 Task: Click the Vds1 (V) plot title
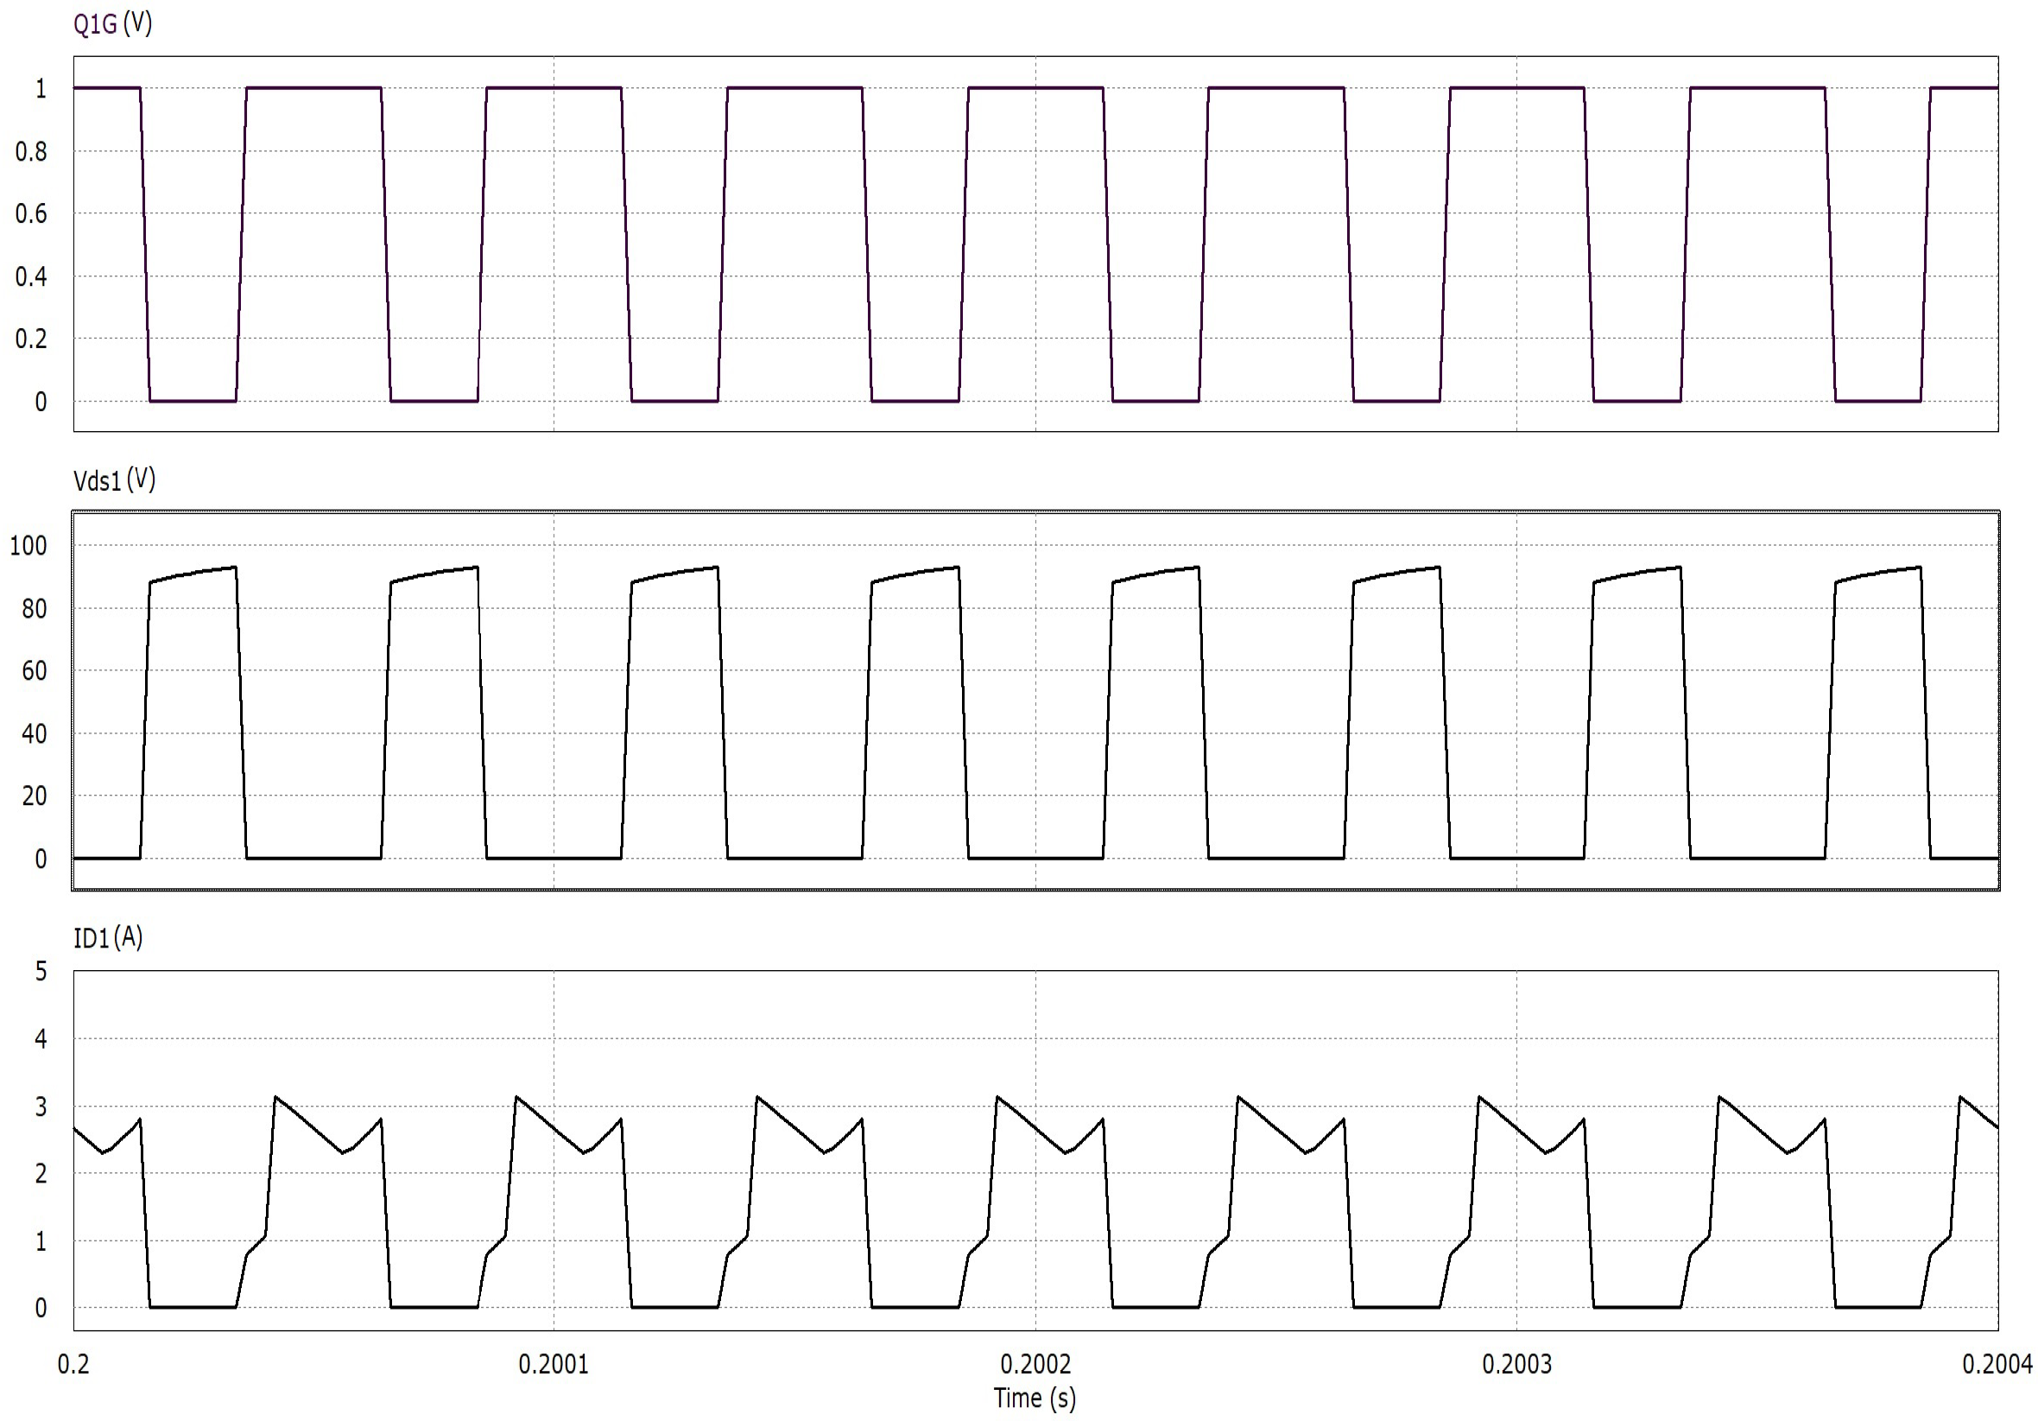pyautogui.click(x=115, y=480)
